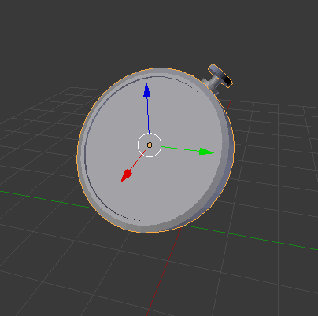Image resolution: width=318 pixels, height=316 pixels.
Task: Click the red X axis line below stopwatch
Action: (x=163, y=273)
